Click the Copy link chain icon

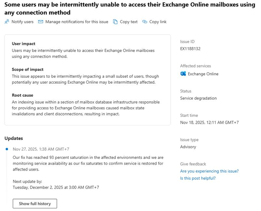click(145, 22)
